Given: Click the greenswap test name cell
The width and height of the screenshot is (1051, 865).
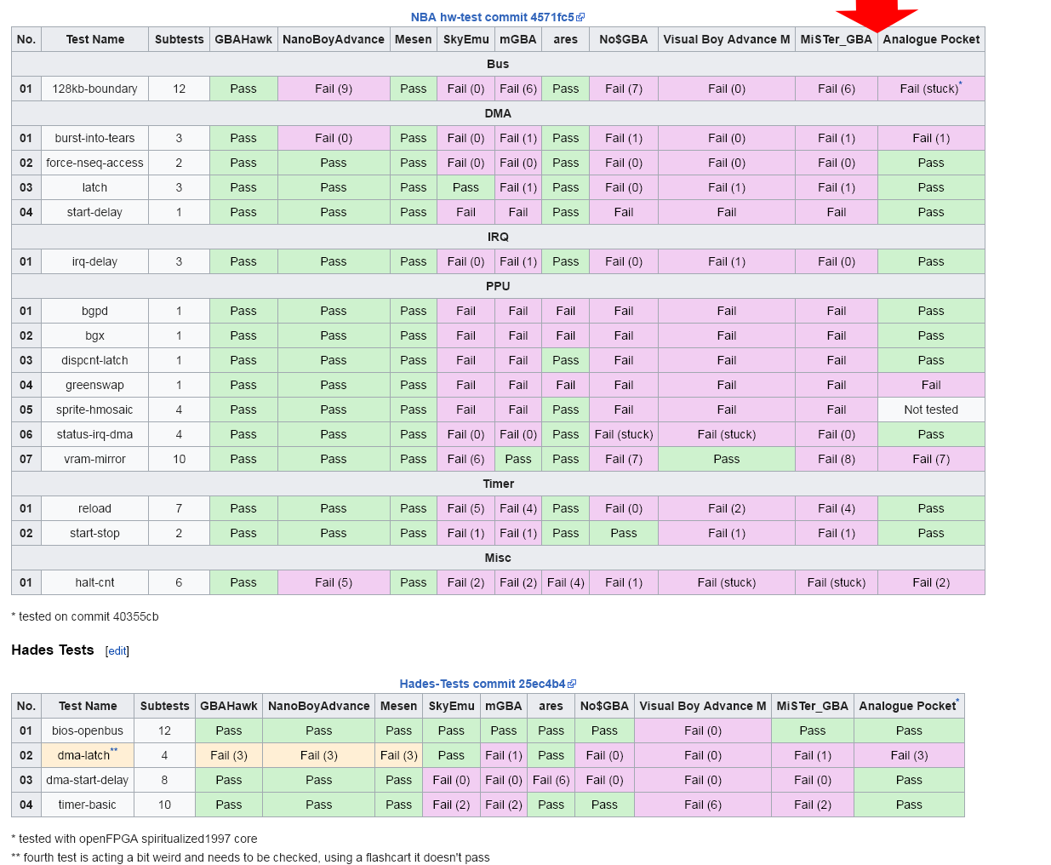Looking at the screenshot, I should (94, 385).
